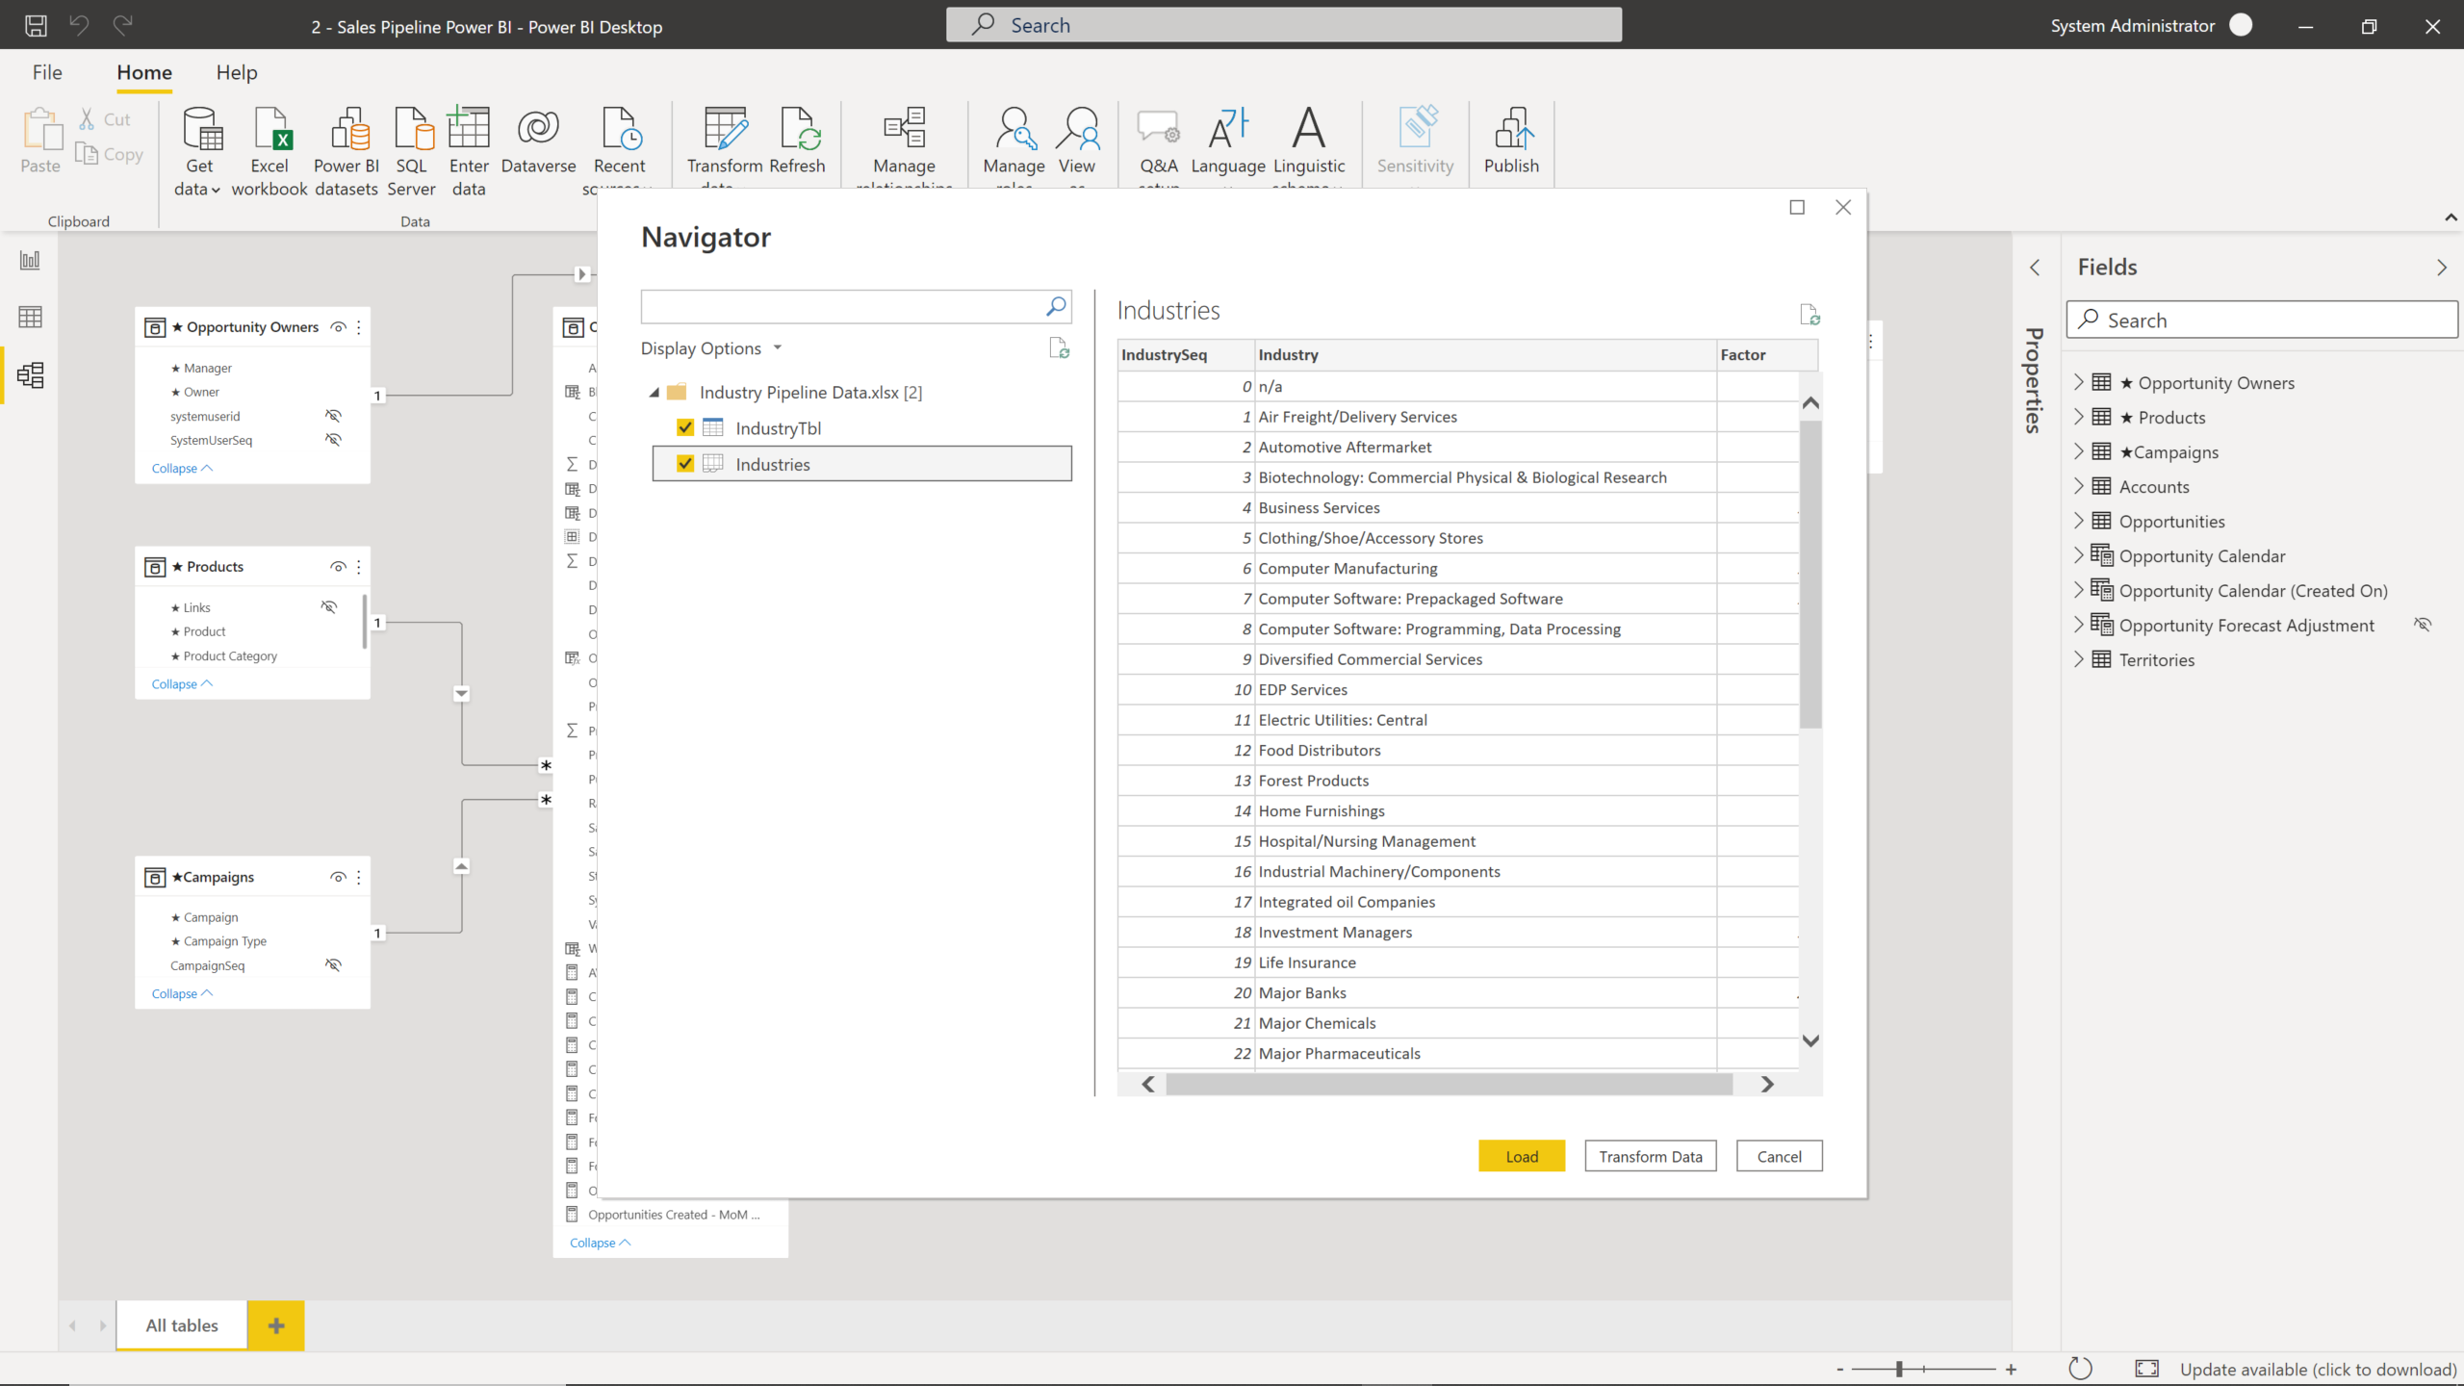
Task: Click the Transform Data button
Action: (1650, 1156)
